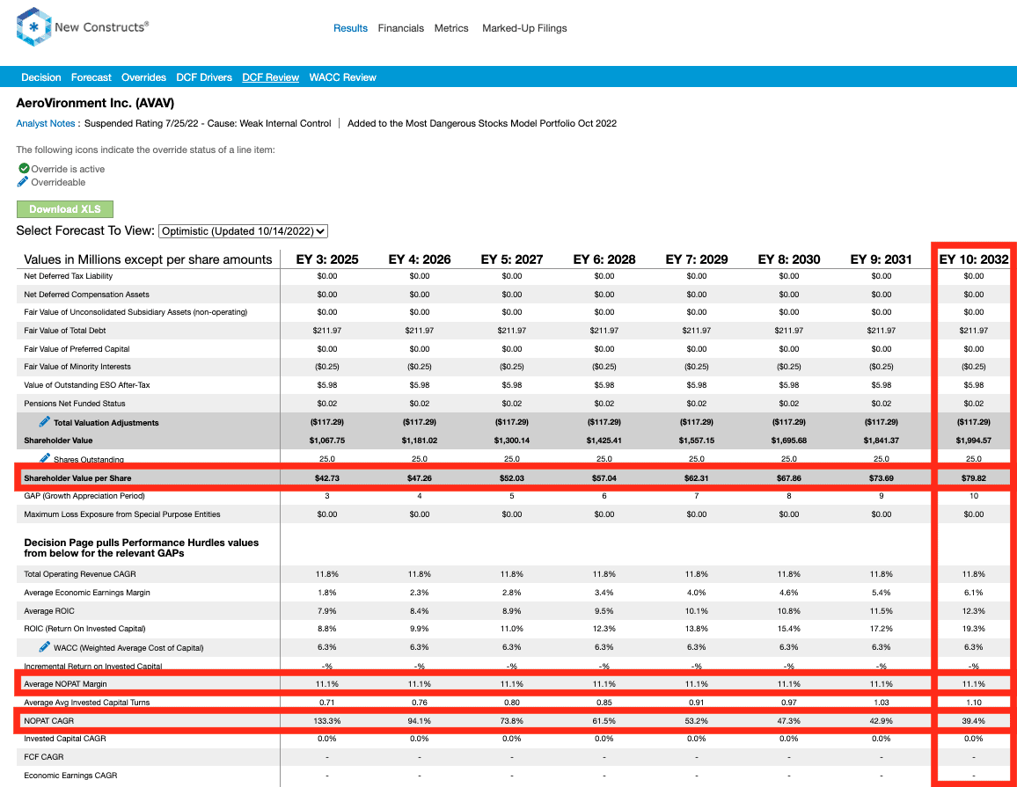Click the Economic Earnings CAGR label
This screenshot has width=1017, height=787.
[x=70, y=776]
